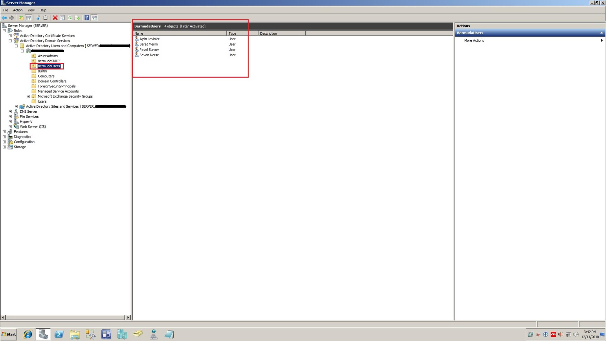Select the BermudaSMTP folder
The width and height of the screenshot is (606, 341).
(x=48, y=61)
